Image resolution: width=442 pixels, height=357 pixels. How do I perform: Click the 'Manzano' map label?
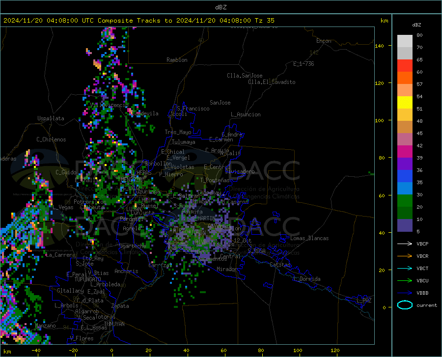point(45,326)
